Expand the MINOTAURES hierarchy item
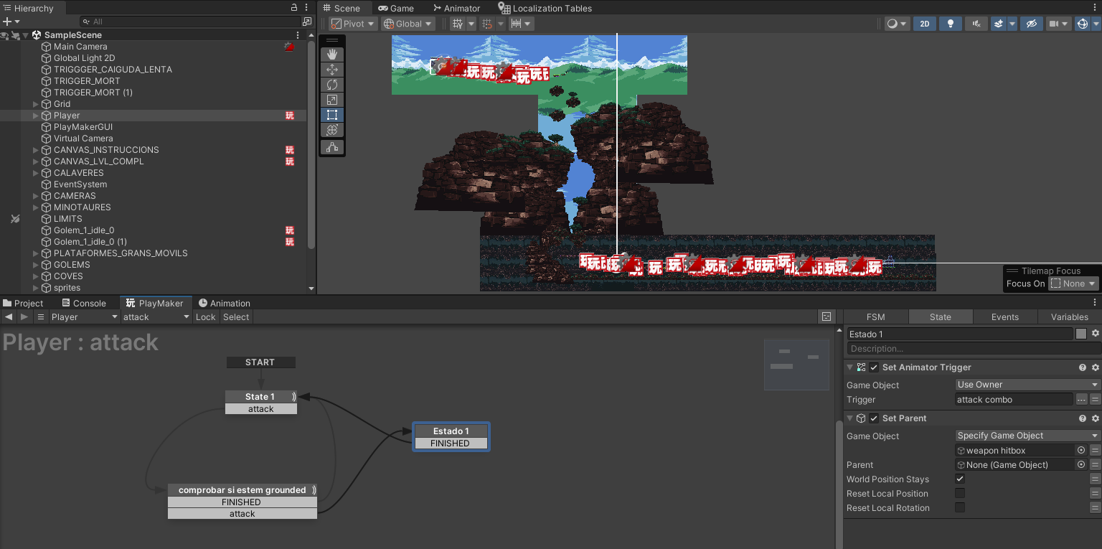Viewport: 1102px width, 549px height. (x=36, y=207)
